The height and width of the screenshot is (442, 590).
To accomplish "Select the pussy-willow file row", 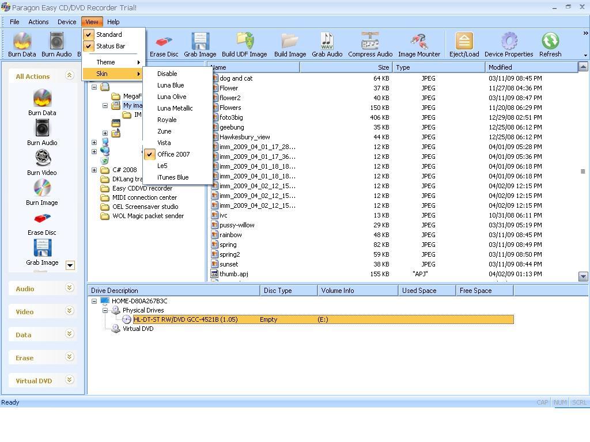I will click(376, 225).
